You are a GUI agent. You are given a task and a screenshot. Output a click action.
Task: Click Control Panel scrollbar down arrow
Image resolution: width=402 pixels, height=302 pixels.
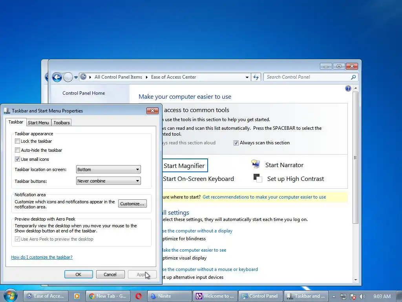[355, 280]
